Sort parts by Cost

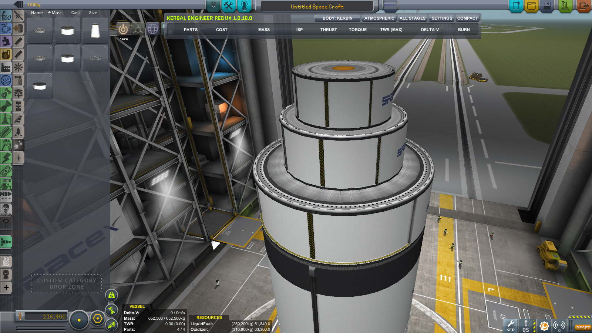tap(75, 13)
